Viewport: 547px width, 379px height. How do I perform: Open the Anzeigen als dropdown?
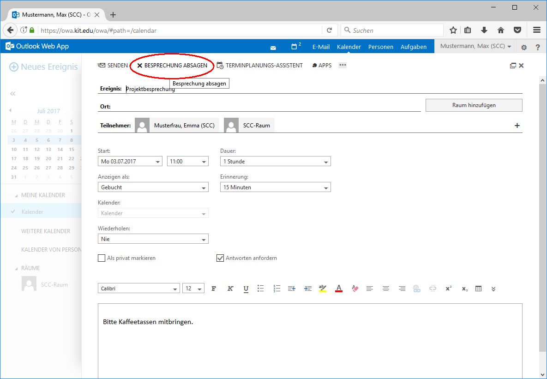153,187
